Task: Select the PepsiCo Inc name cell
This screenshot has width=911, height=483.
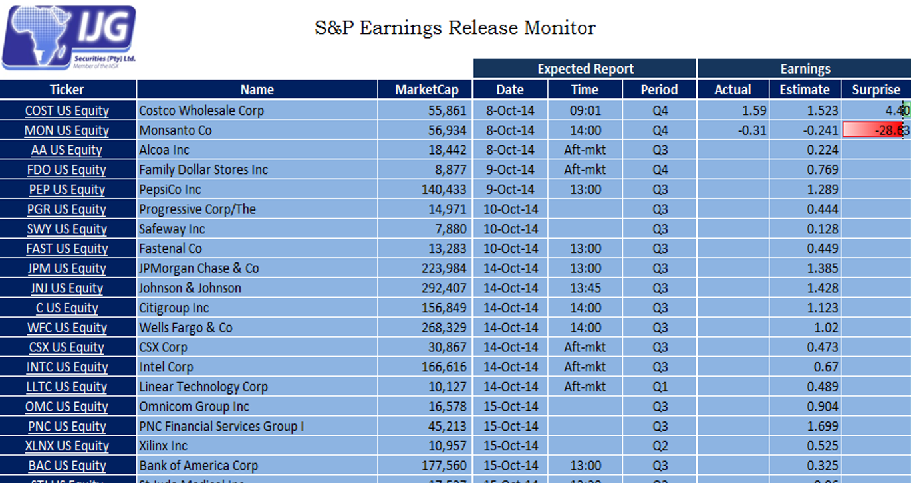Action: (x=257, y=189)
